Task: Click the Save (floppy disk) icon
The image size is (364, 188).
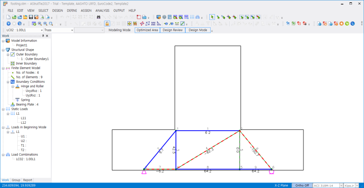Action: tap(31, 17)
